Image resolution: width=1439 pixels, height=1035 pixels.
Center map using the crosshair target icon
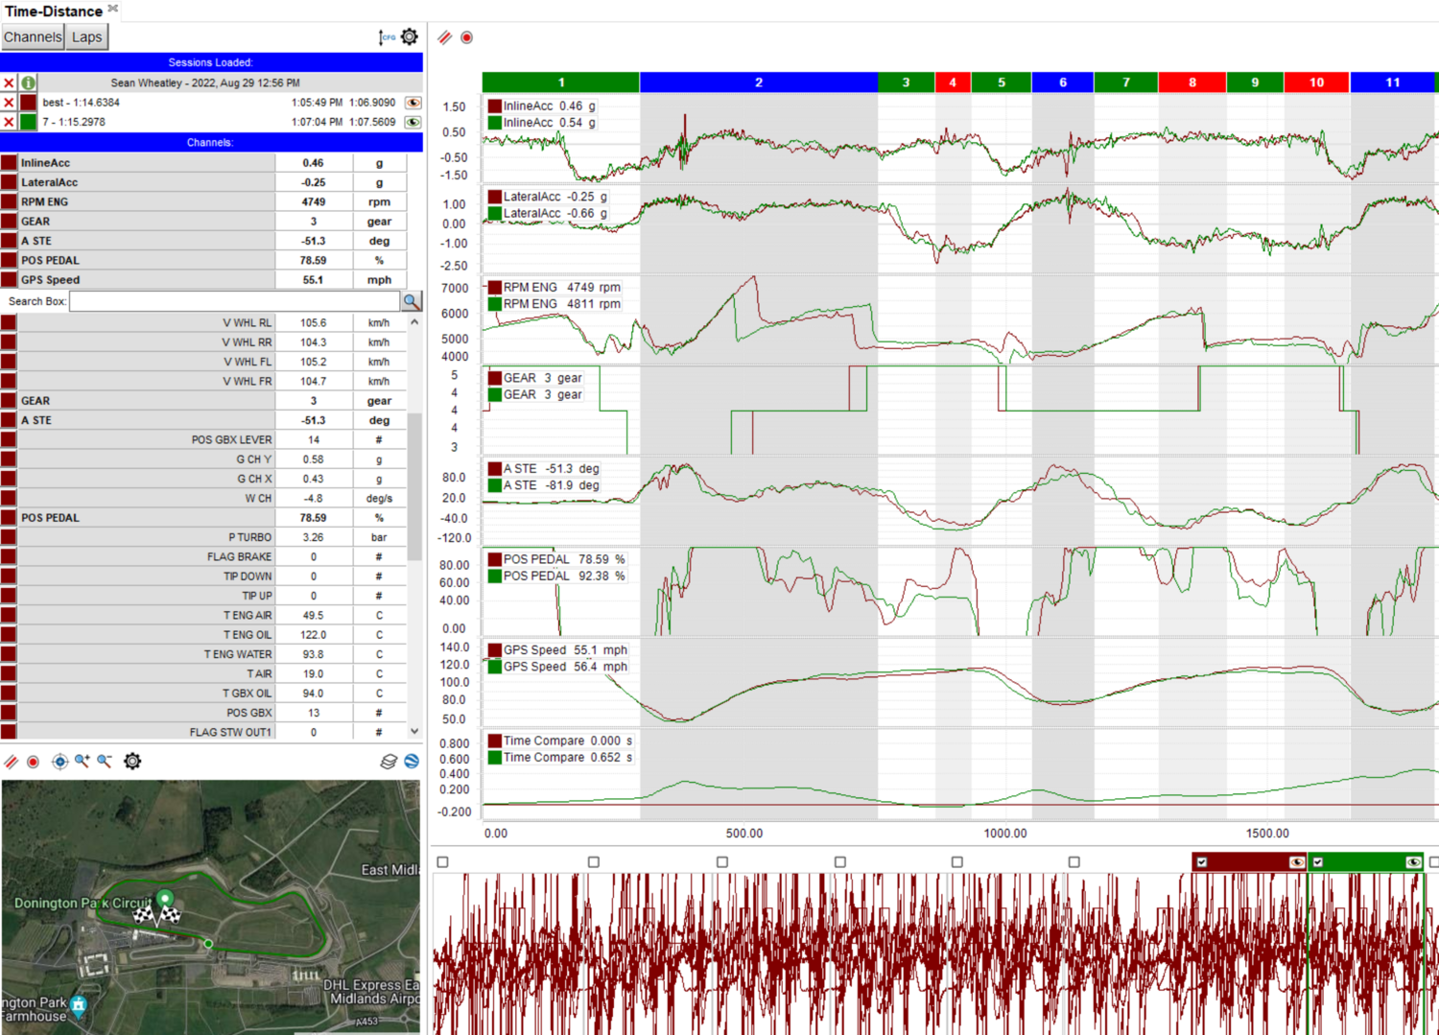pyautogui.click(x=59, y=761)
